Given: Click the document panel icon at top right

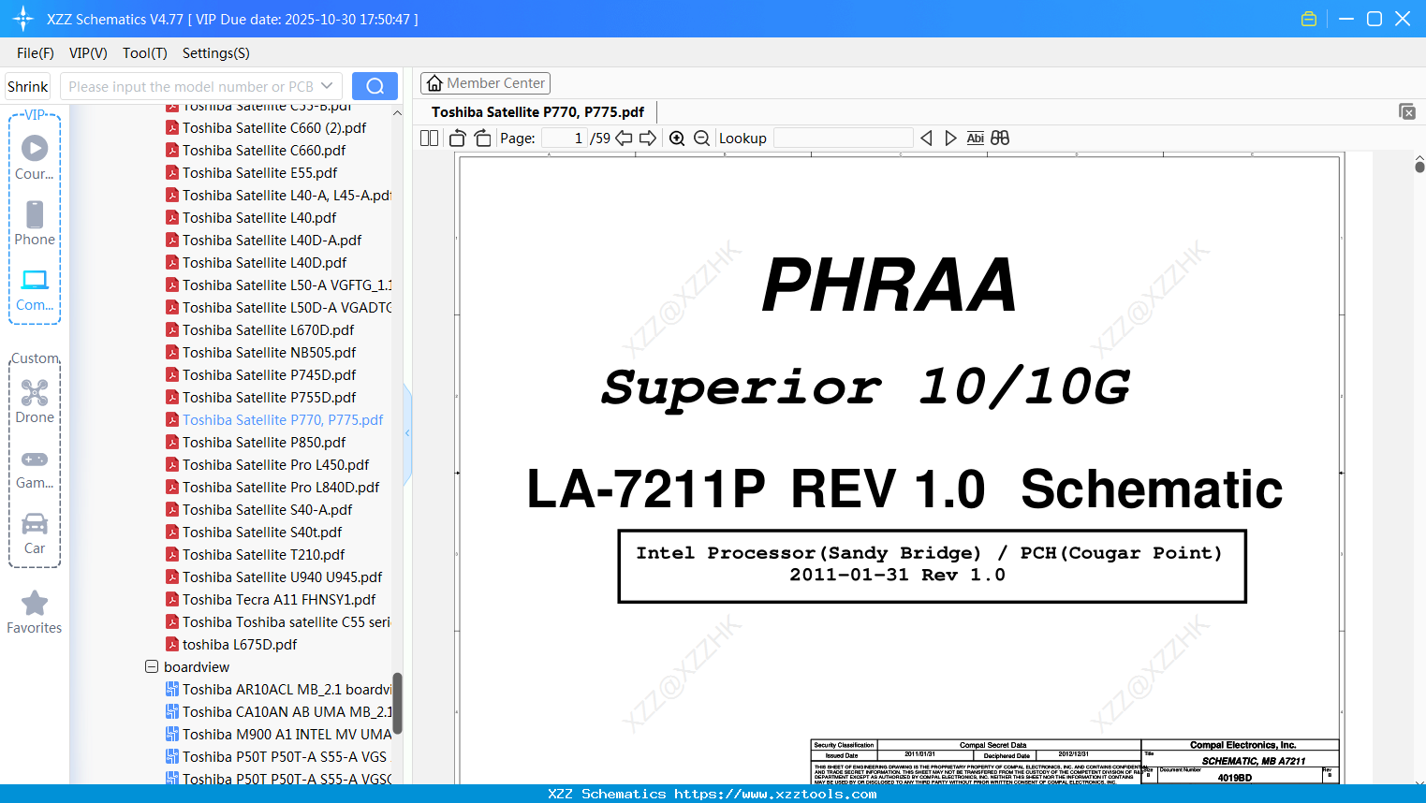Looking at the screenshot, I should pos(1407,111).
